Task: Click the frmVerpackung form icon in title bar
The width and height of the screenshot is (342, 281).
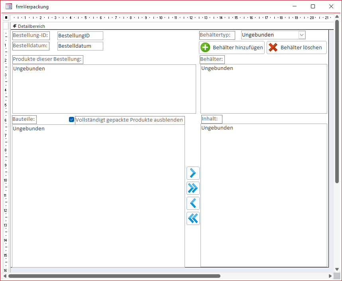Action: tap(8, 6)
